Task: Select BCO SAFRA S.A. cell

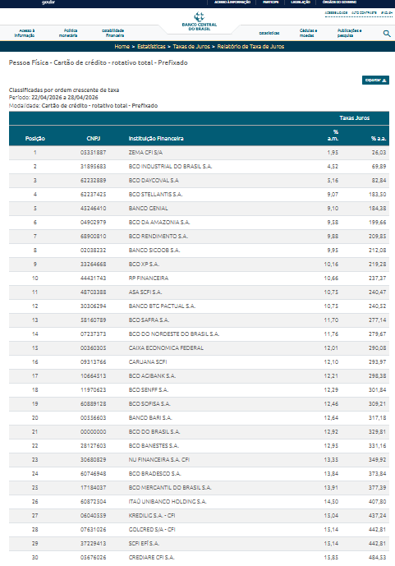Action: pyautogui.click(x=149, y=320)
